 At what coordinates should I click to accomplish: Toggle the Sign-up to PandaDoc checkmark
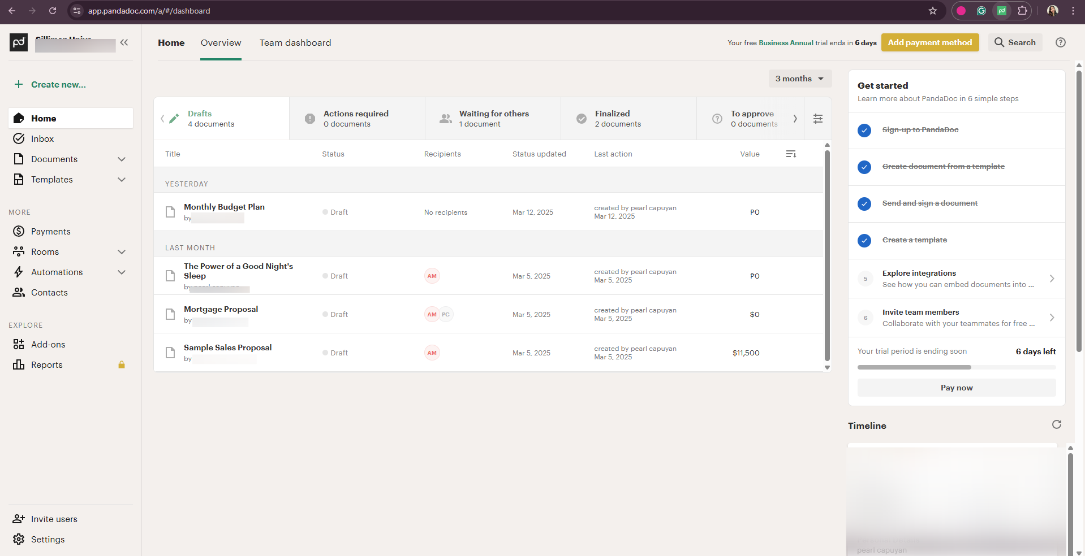(x=864, y=131)
